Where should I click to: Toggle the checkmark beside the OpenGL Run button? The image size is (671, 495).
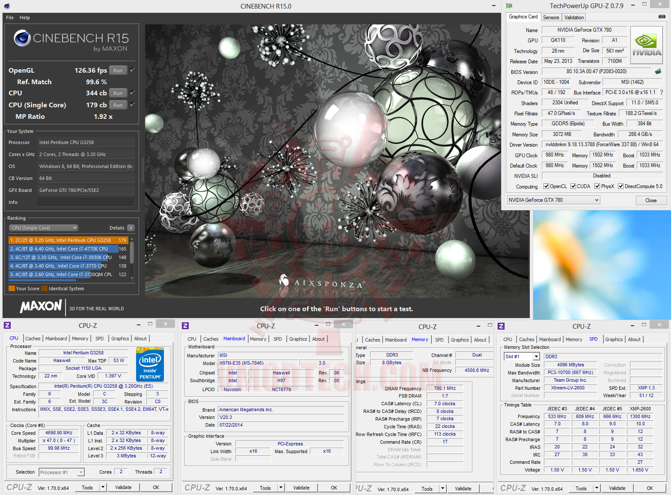[132, 70]
